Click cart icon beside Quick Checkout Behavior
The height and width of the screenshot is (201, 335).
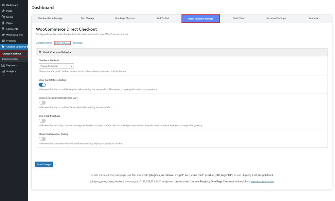[40, 52]
